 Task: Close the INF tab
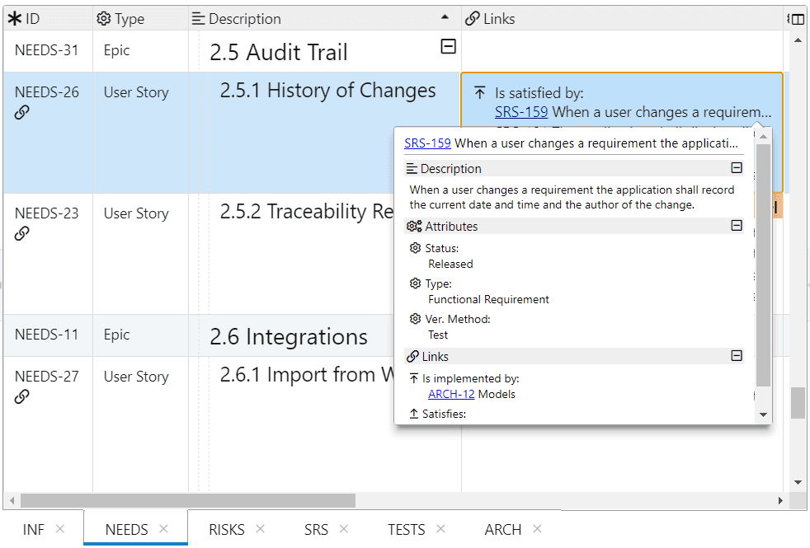click(x=59, y=529)
